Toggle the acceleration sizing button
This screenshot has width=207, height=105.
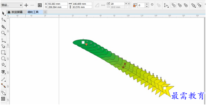199,5
